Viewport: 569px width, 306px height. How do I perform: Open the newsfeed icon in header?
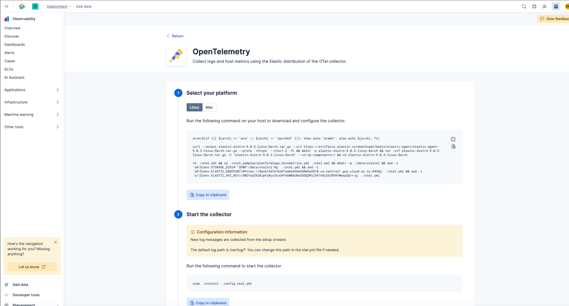point(545,6)
